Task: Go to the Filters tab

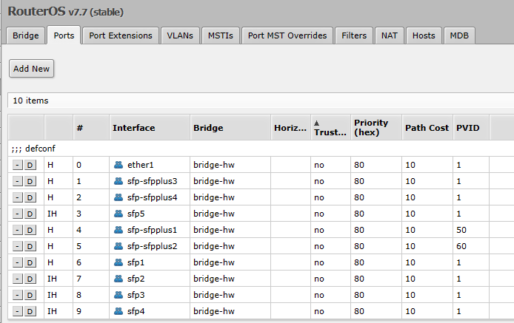Action: [354, 35]
